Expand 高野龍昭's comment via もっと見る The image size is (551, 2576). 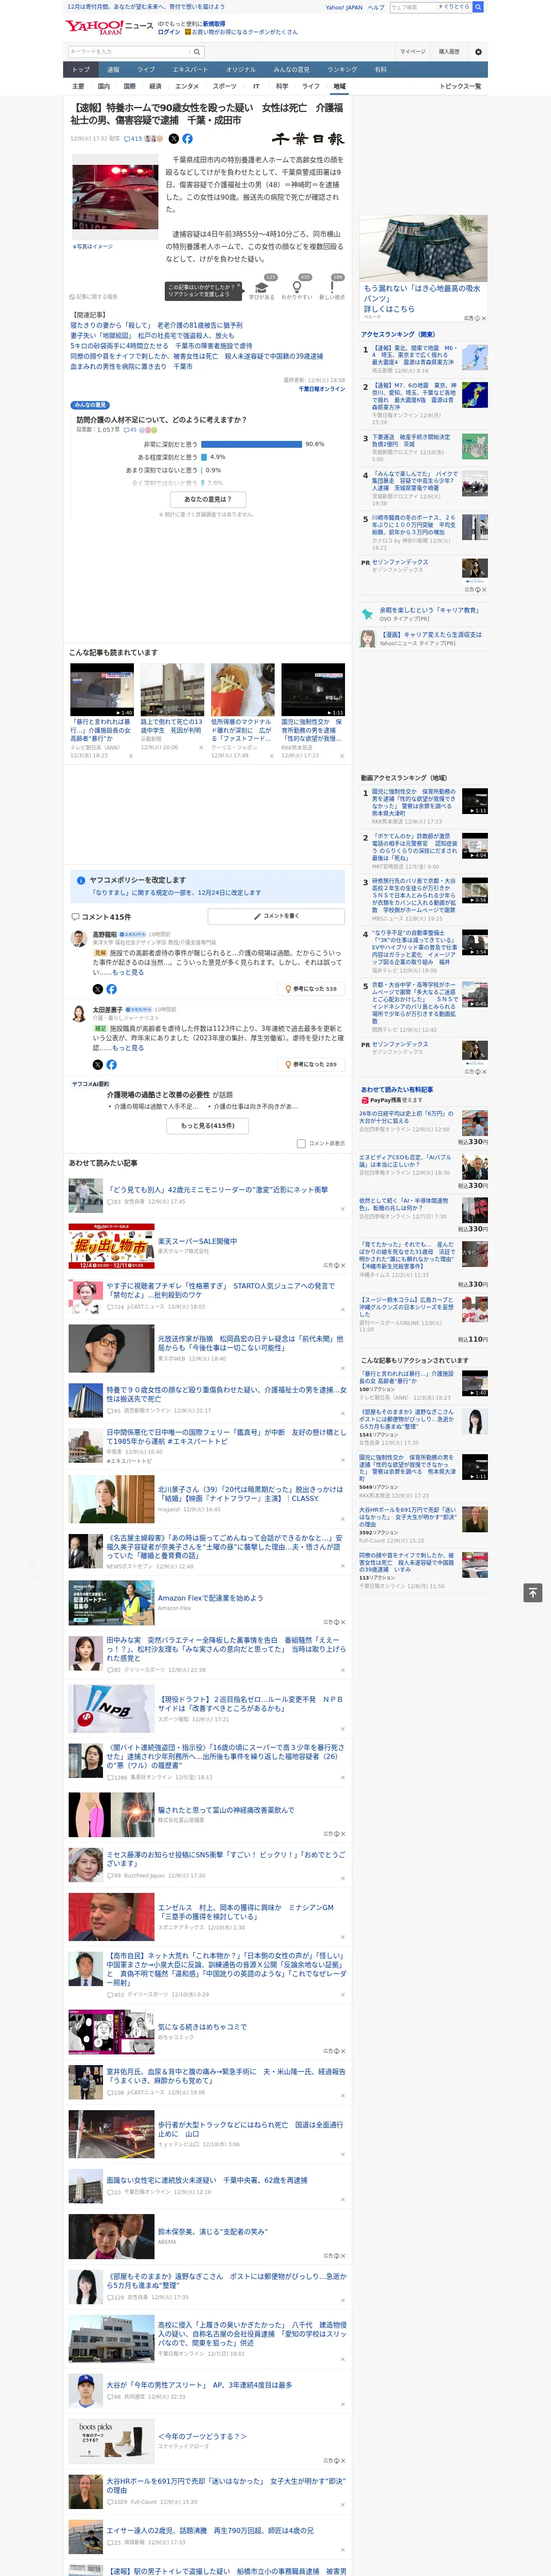point(128,972)
